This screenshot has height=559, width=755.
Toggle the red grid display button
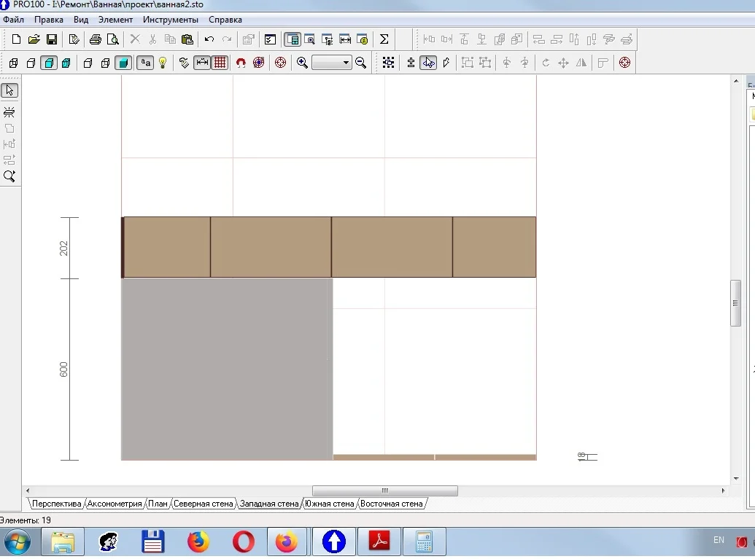tap(220, 63)
